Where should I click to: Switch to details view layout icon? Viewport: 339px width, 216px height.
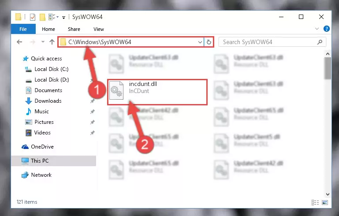tap(315, 202)
